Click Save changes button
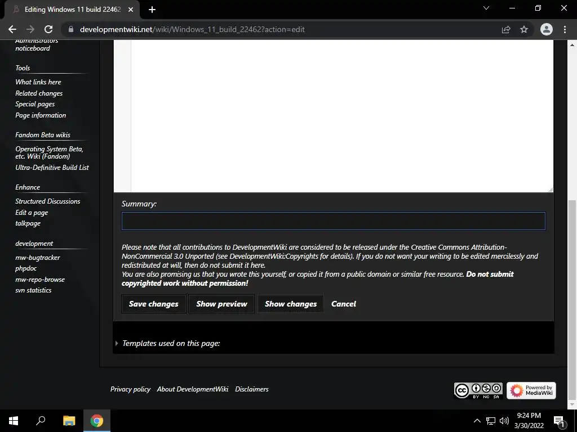 pos(153,304)
